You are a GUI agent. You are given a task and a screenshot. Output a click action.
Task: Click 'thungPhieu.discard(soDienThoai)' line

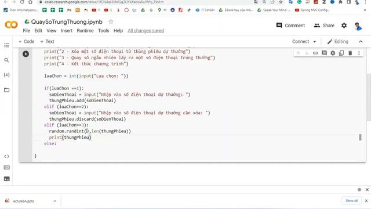88,119
